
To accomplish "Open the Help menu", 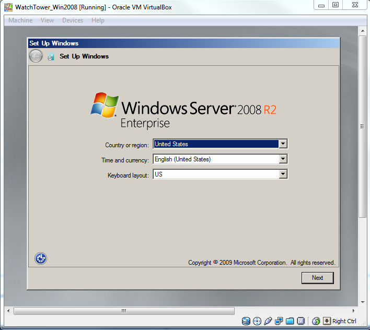I will [98, 20].
